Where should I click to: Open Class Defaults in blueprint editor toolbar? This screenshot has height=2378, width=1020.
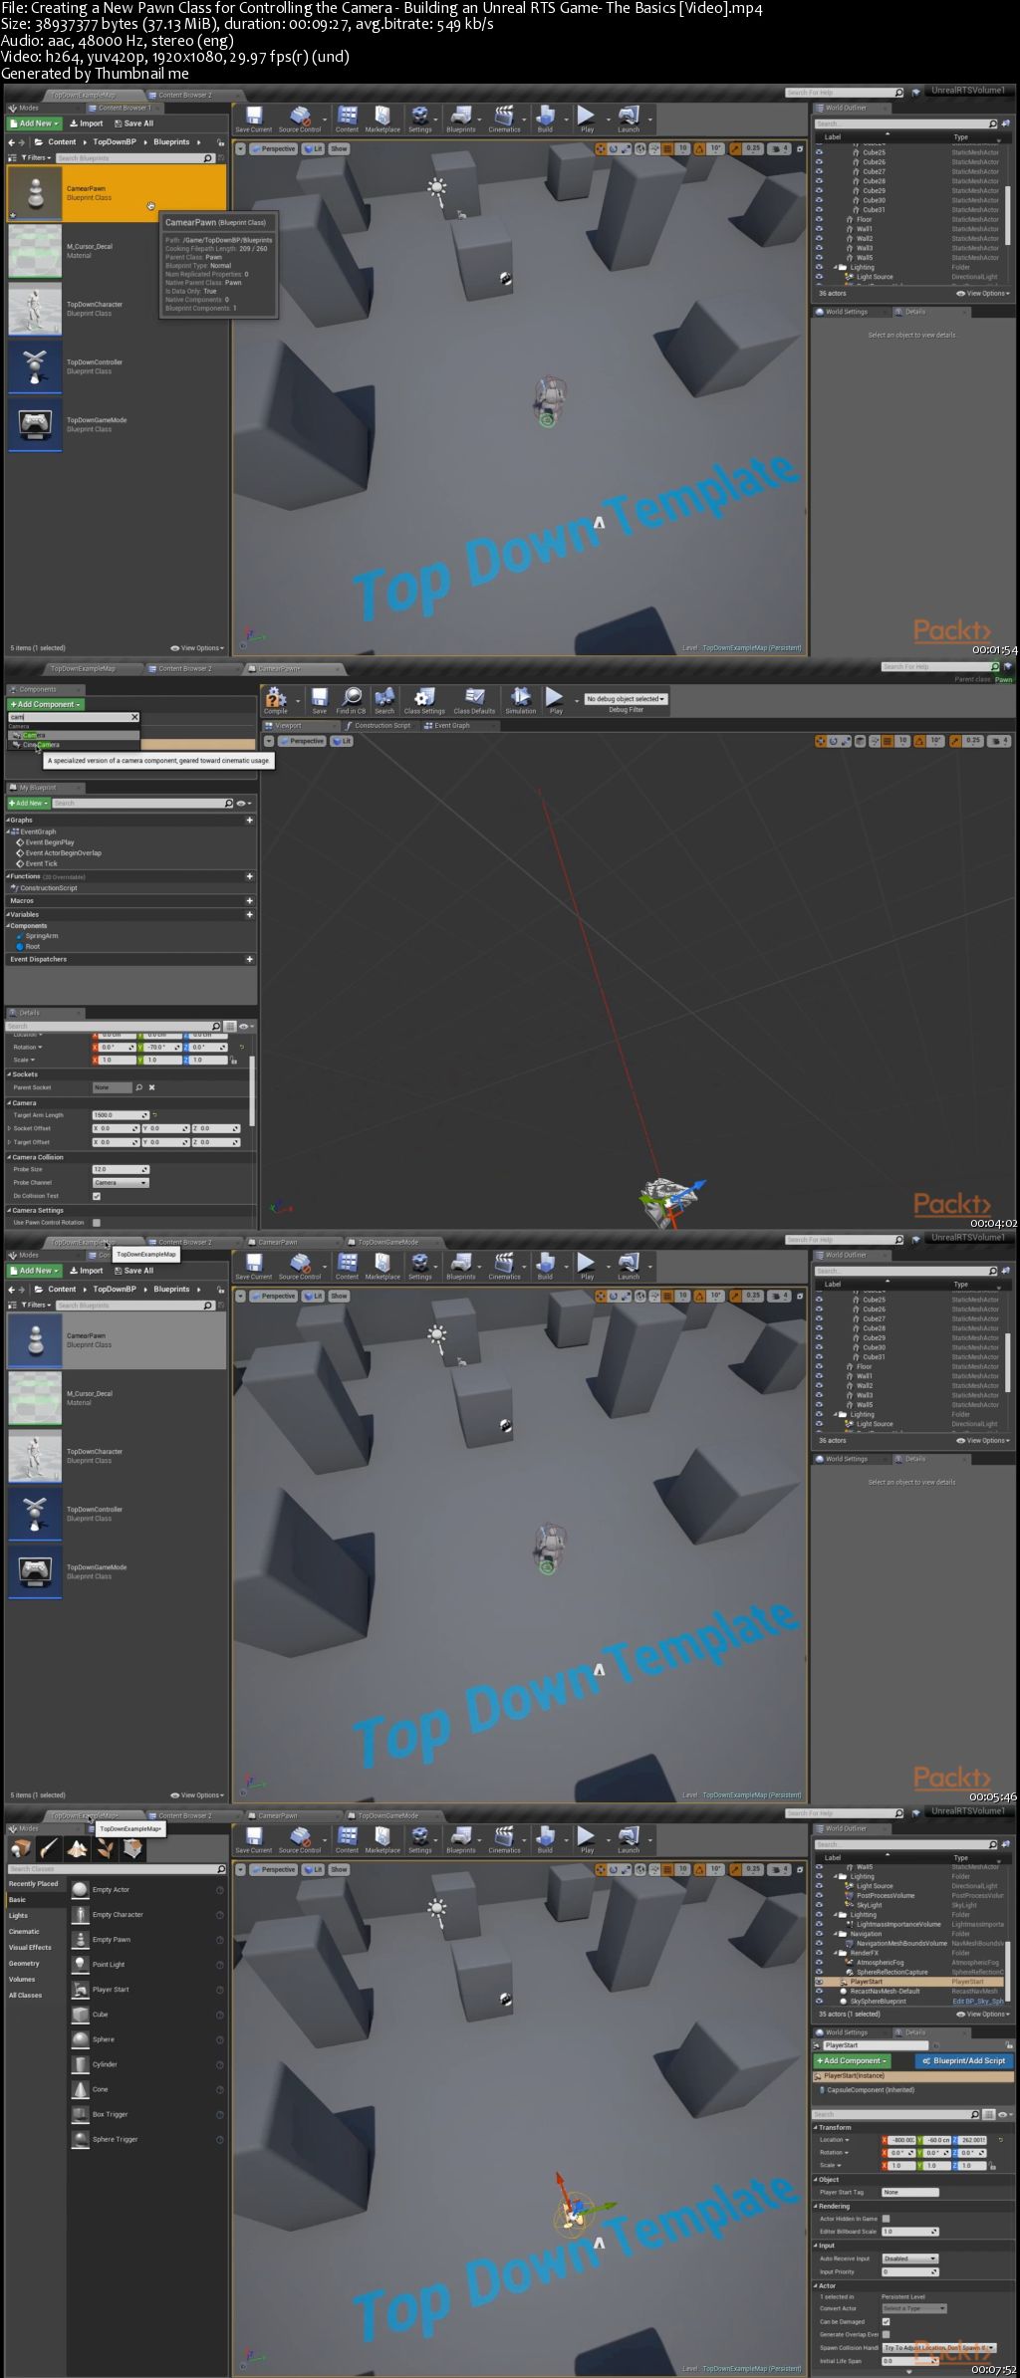click(474, 701)
